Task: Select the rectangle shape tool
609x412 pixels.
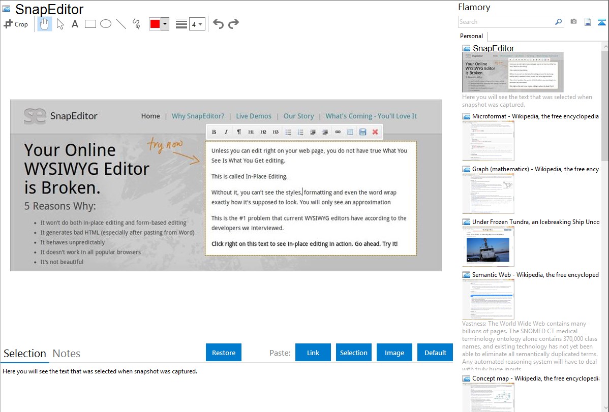Action: tap(90, 24)
